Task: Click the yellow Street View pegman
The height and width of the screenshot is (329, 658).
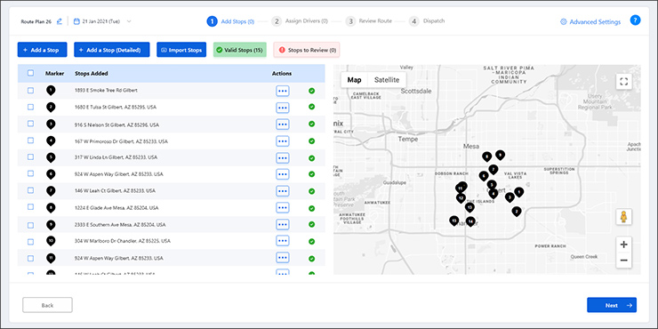Action: coord(623,217)
